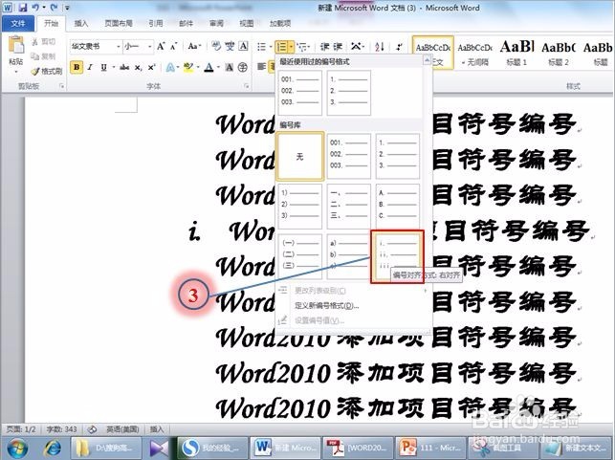Click the Enclose Characters circle icon
This screenshot has width=615, height=460.
[x=243, y=68]
